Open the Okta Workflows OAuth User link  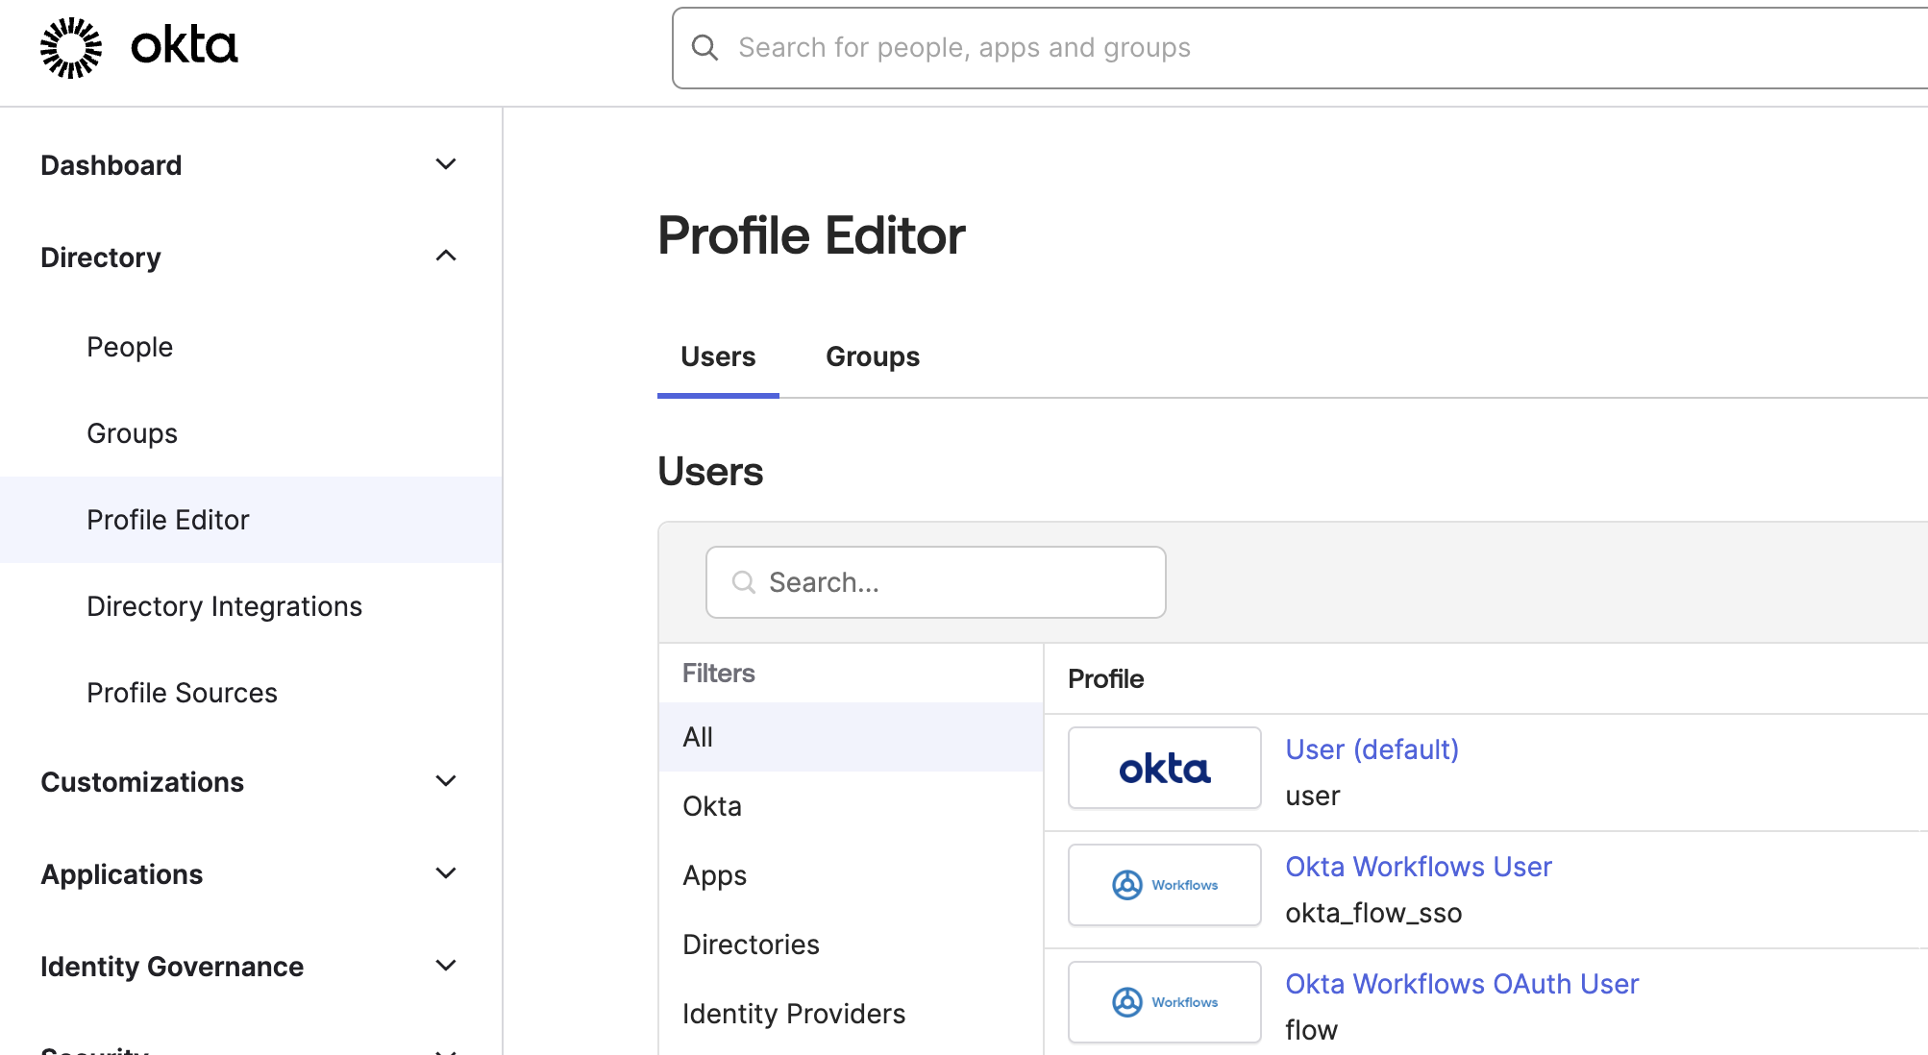(x=1462, y=984)
